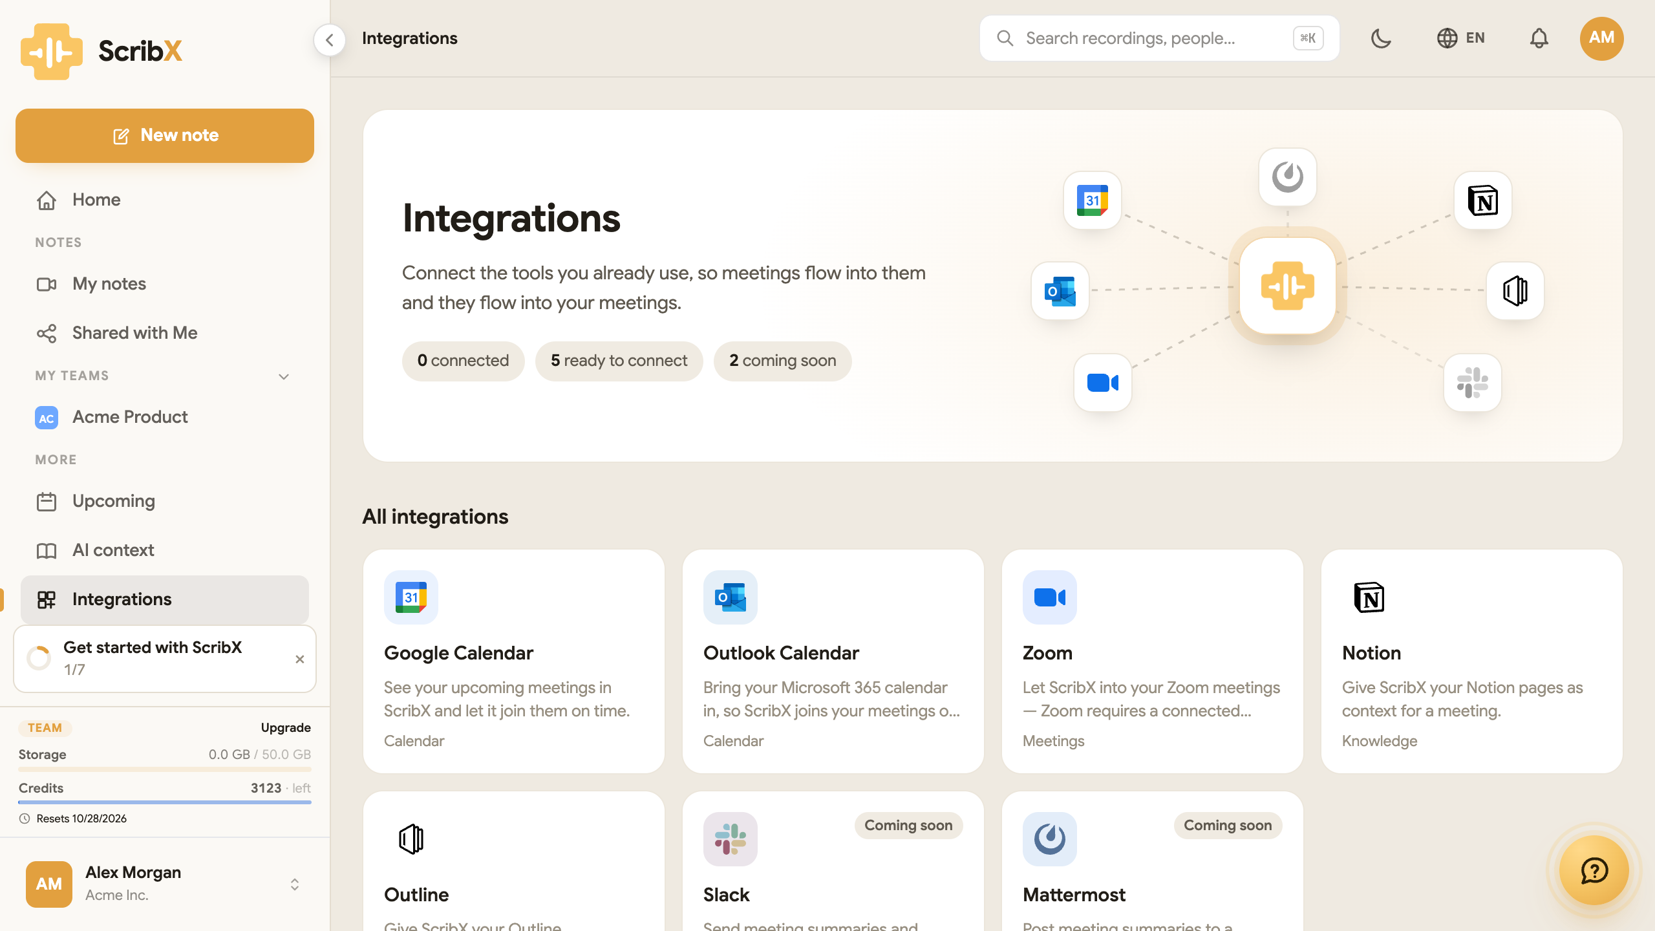The width and height of the screenshot is (1655, 931).
Task: Open AI context page
Action: click(x=165, y=550)
